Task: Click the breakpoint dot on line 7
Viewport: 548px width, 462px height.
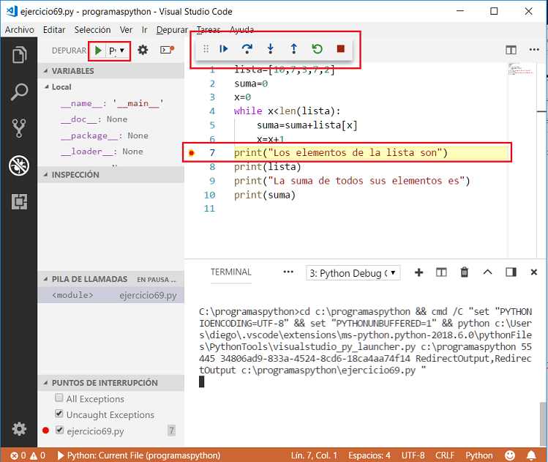Action: [192, 153]
